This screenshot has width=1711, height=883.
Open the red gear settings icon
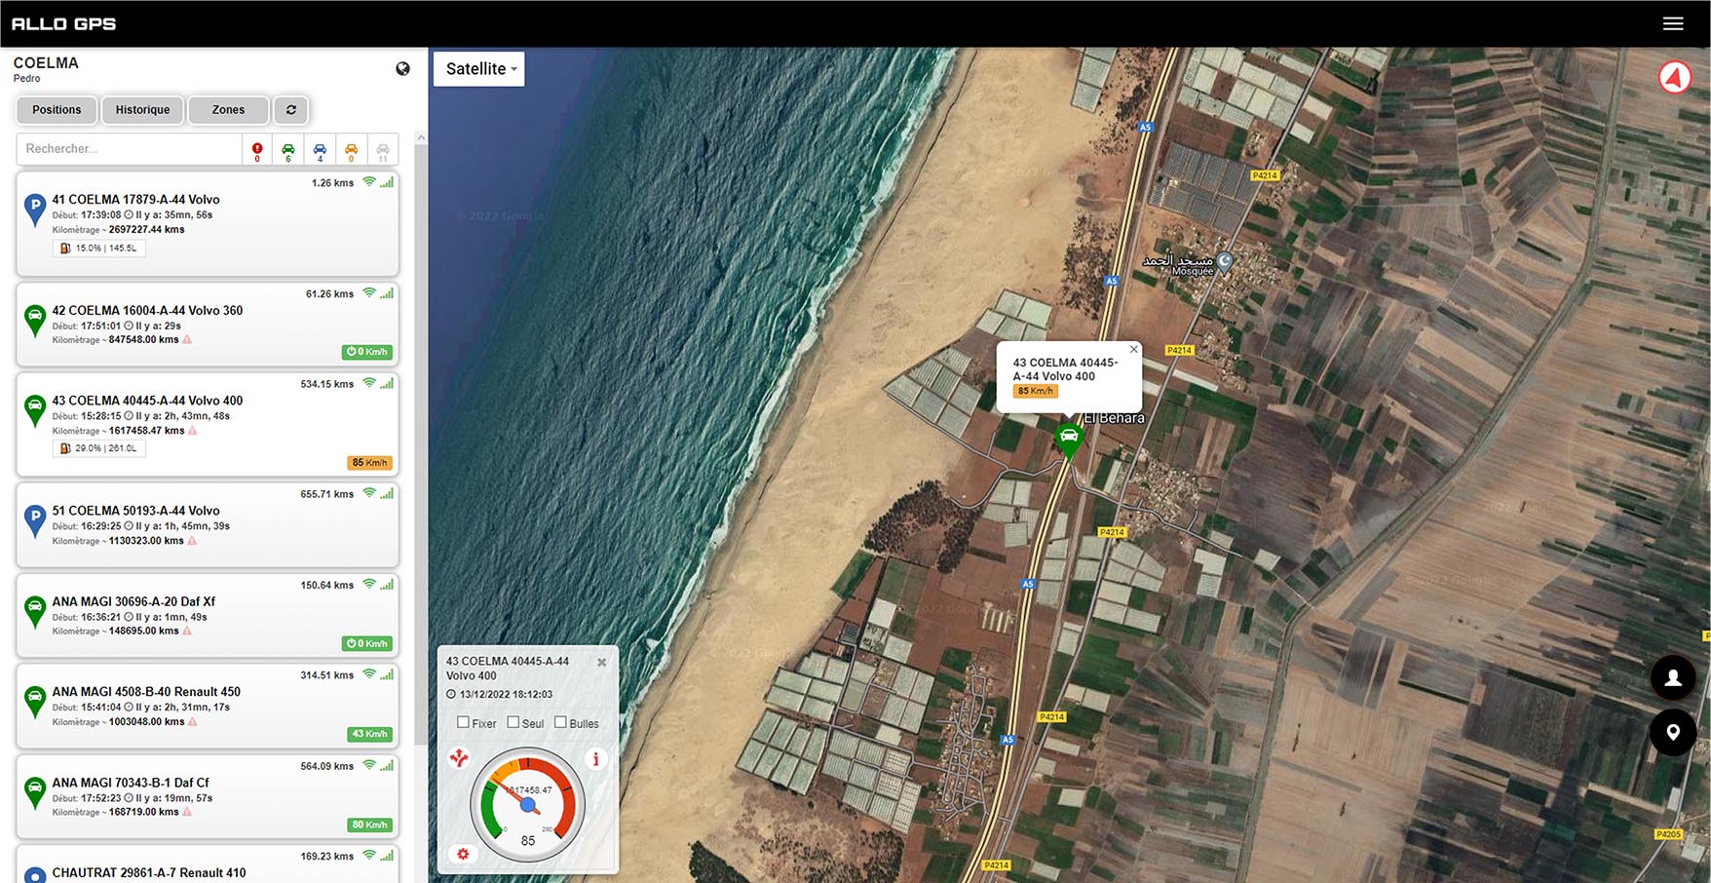(463, 854)
